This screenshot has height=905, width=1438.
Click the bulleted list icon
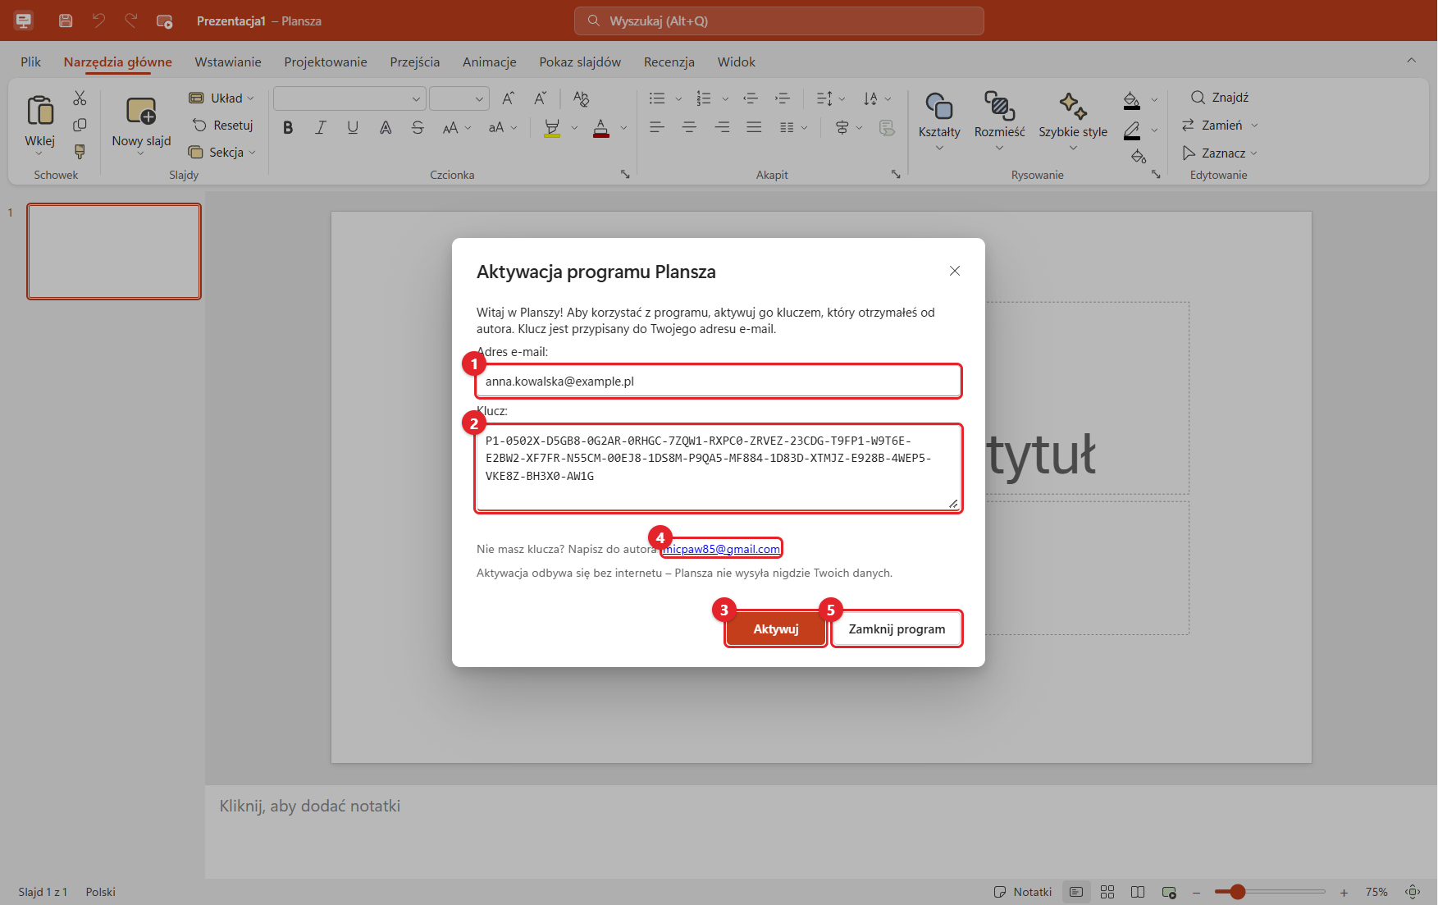tap(657, 98)
